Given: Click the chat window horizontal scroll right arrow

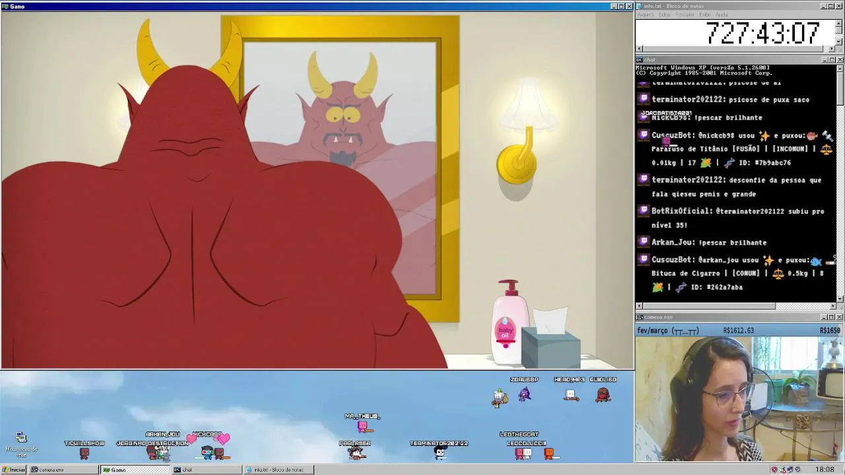Looking at the screenshot, I should click(832, 306).
